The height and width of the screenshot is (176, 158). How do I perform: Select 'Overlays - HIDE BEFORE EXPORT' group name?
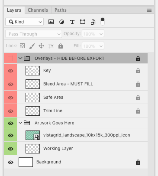pos(69,59)
